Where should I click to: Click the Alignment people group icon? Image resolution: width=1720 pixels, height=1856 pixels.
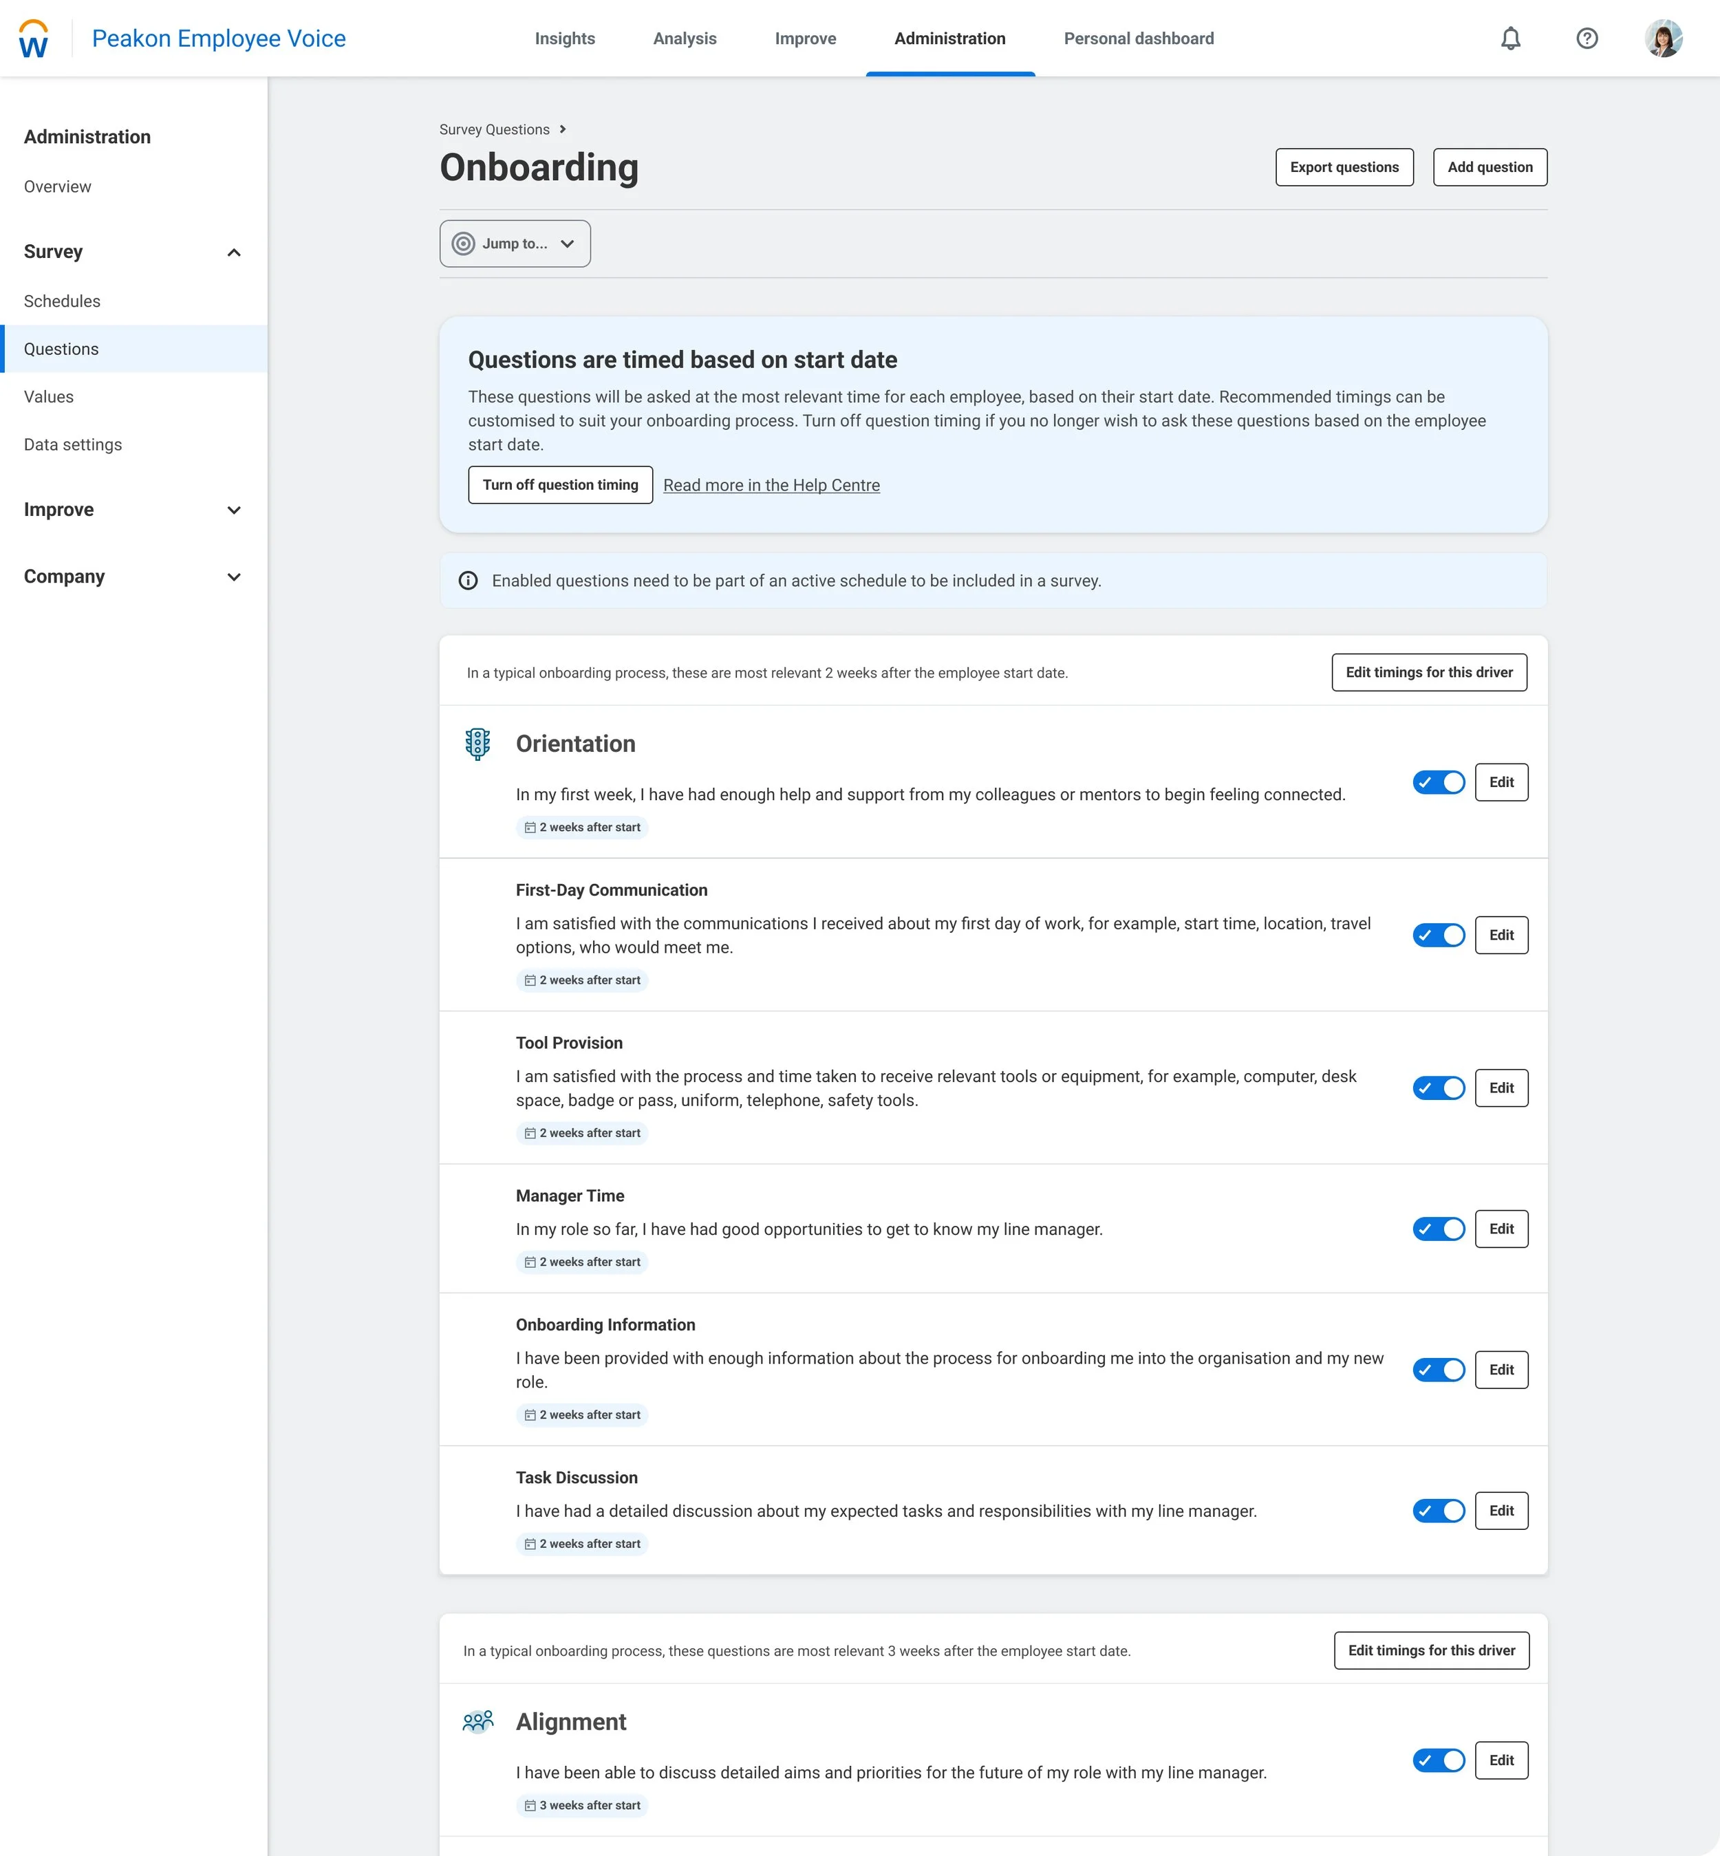pos(477,1721)
